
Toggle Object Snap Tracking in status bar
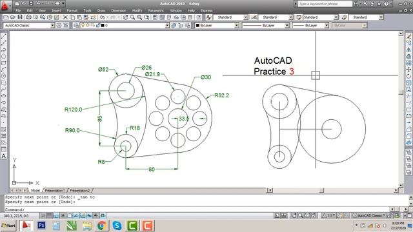click(x=76, y=216)
